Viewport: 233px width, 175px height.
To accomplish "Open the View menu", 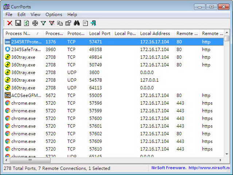I will point(35,15).
